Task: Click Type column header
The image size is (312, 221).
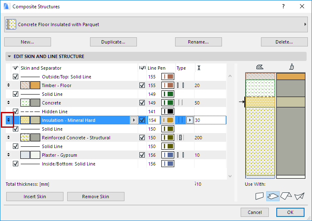Action: (181, 68)
